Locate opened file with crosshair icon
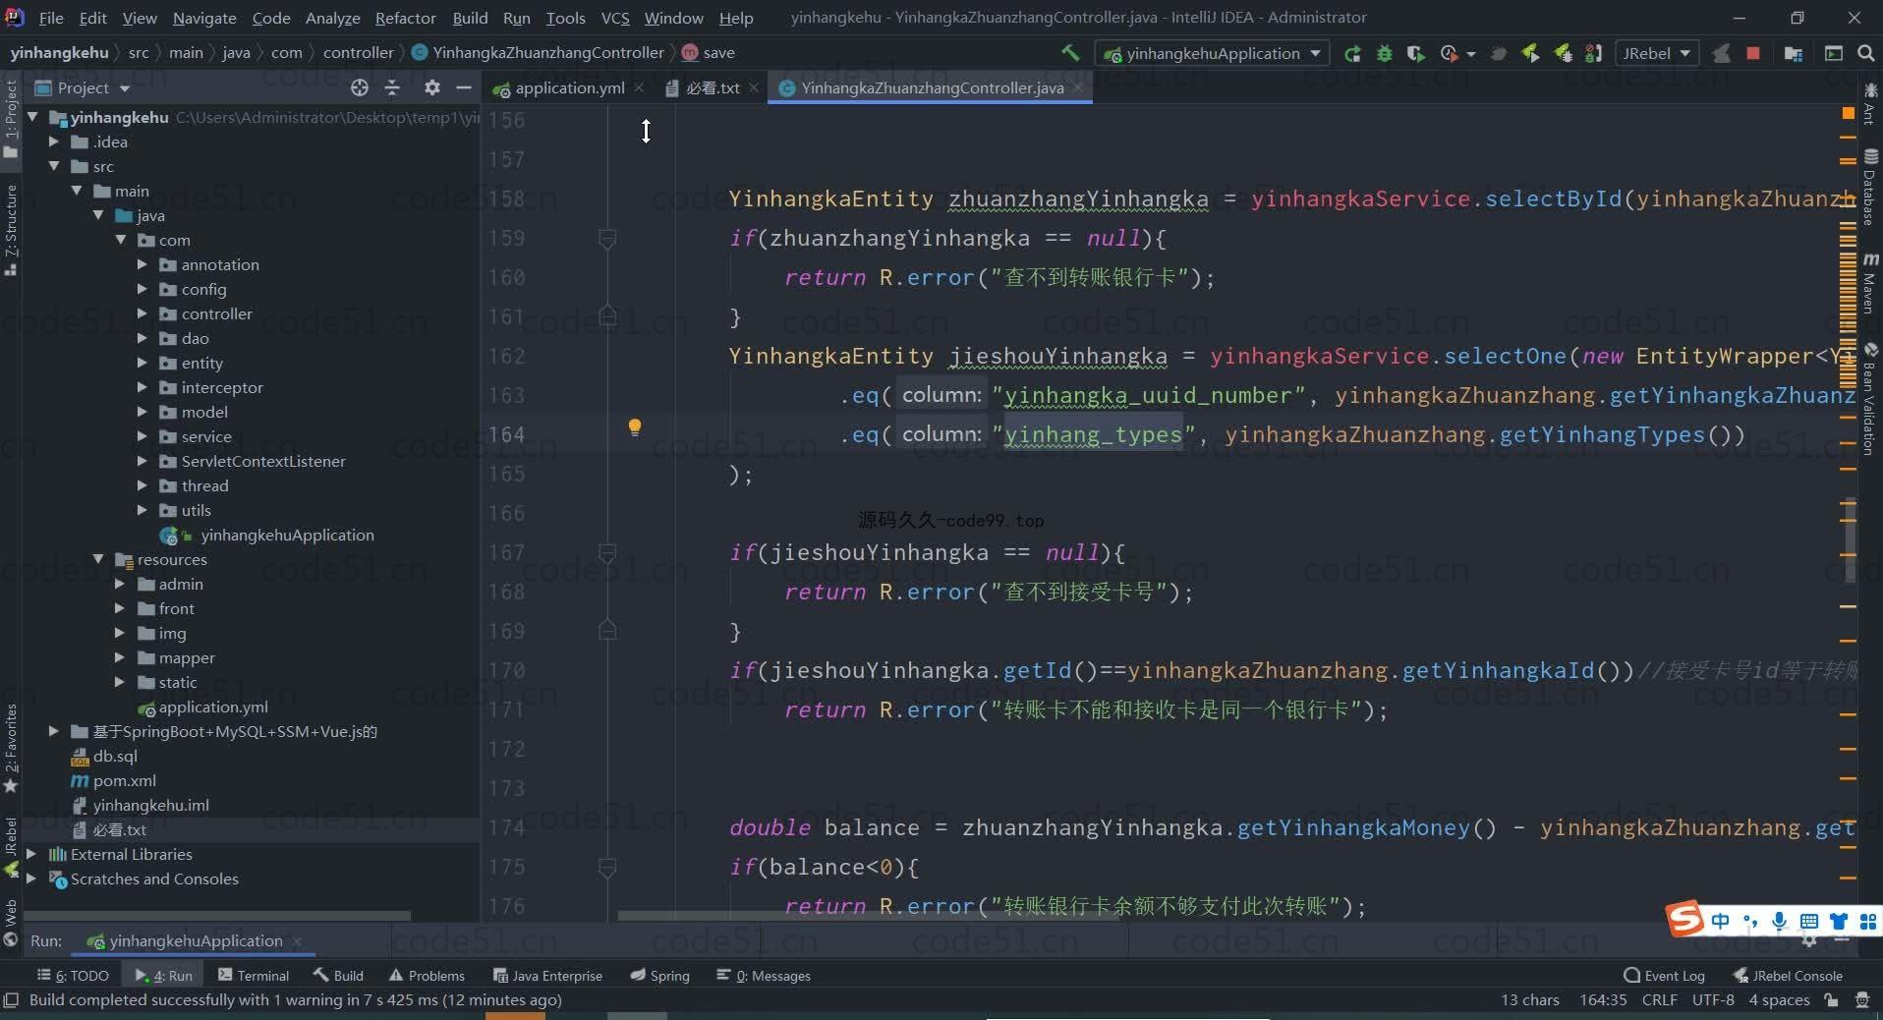The image size is (1883, 1020). click(x=360, y=88)
